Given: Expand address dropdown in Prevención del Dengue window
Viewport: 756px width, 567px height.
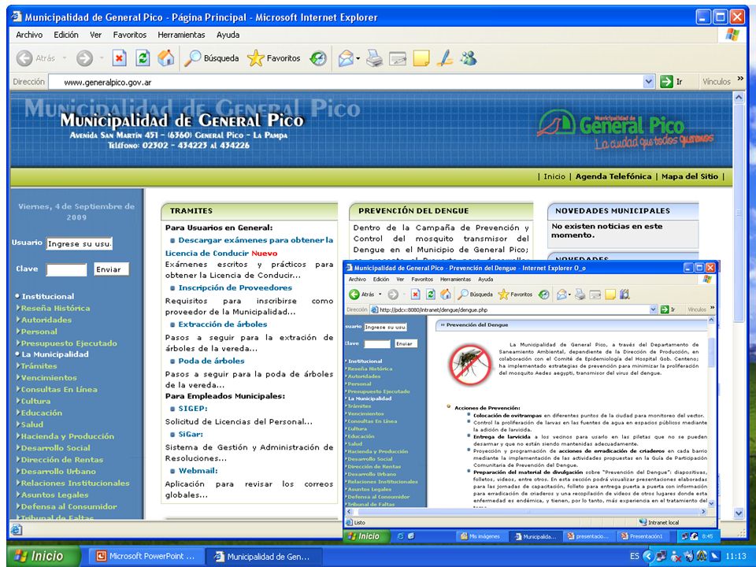Looking at the screenshot, I should [x=654, y=309].
